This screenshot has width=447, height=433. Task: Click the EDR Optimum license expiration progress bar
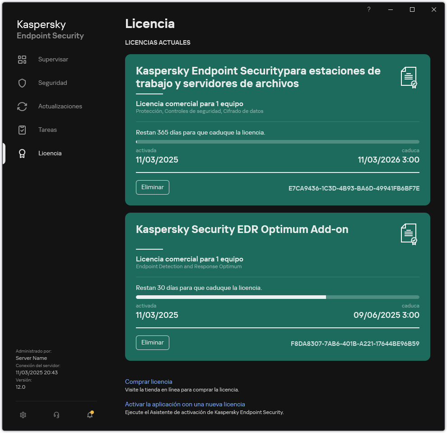[x=277, y=297]
